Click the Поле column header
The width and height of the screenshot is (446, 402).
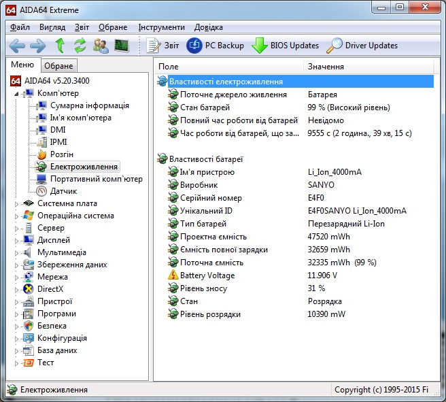point(229,67)
